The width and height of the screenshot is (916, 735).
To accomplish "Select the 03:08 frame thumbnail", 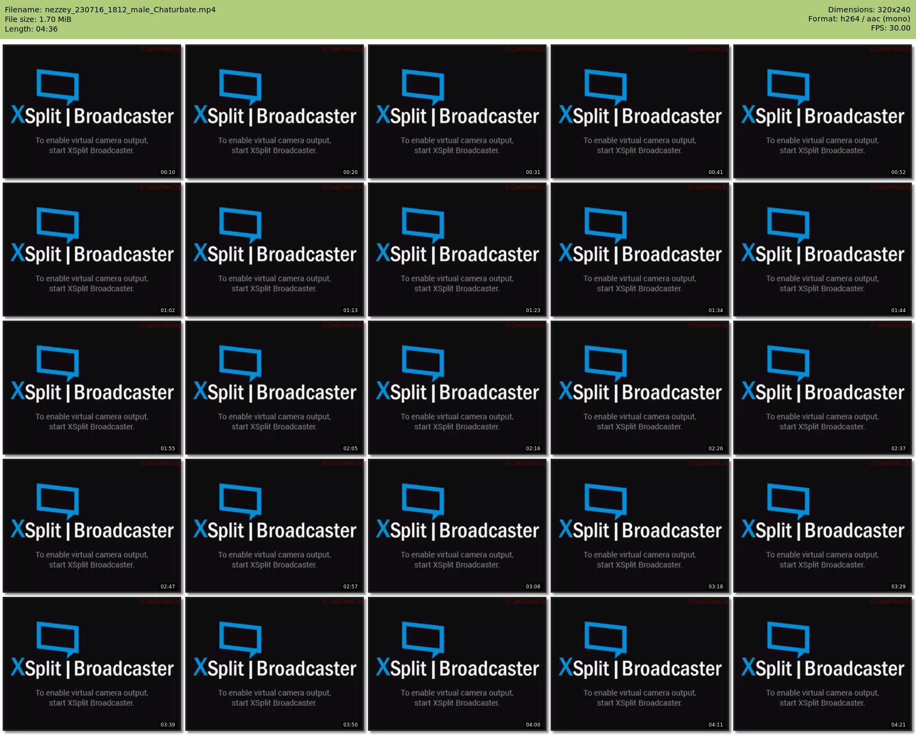I will click(x=457, y=526).
